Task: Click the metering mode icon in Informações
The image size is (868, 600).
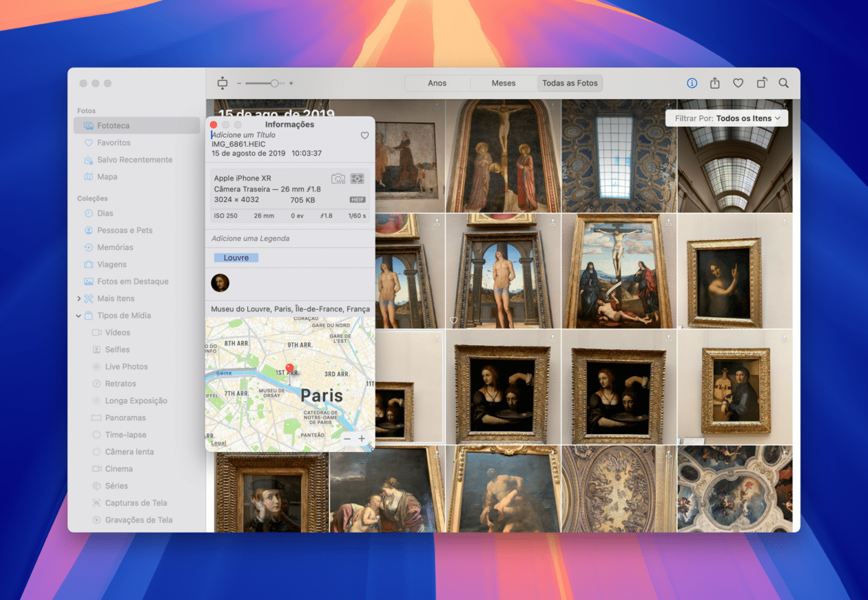Action: (x=357, y=179)
